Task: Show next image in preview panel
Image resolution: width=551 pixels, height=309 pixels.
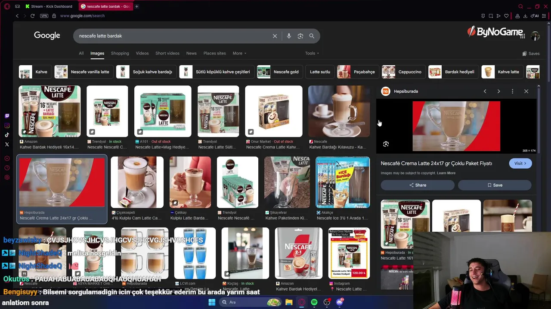Action: (x=498, y=91)
